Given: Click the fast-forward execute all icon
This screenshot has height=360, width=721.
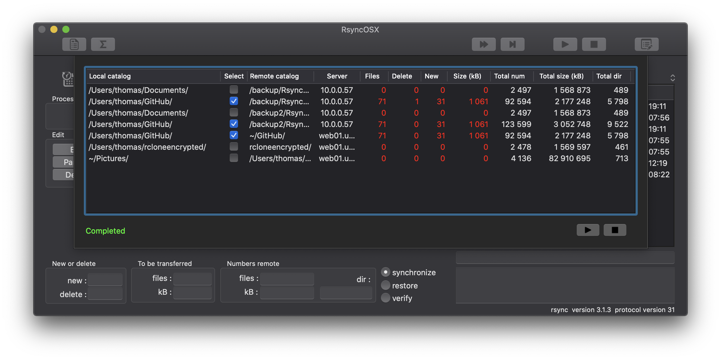Looking at the screenshot, I should coord(484,44).
